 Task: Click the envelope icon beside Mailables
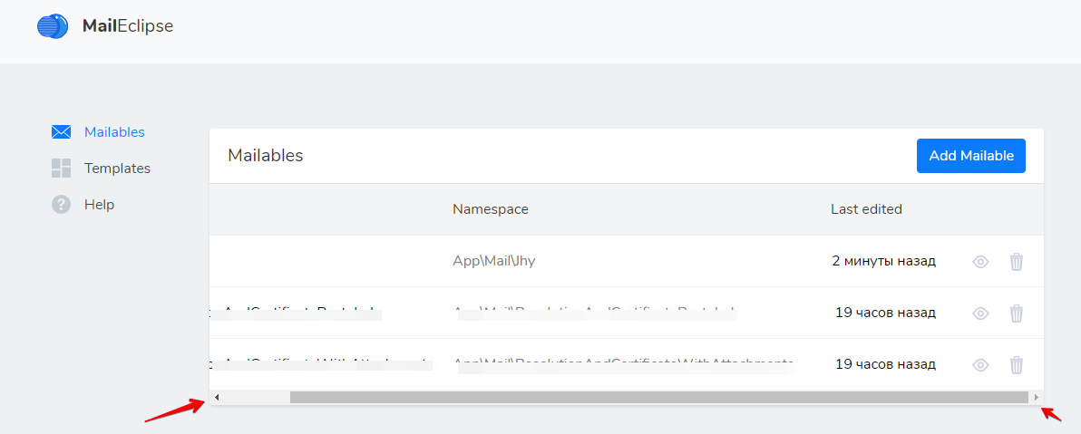coord(62,132)
